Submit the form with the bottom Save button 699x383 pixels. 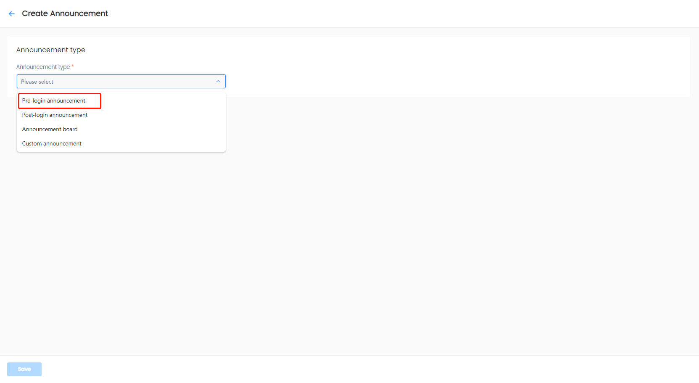(24, 369)
